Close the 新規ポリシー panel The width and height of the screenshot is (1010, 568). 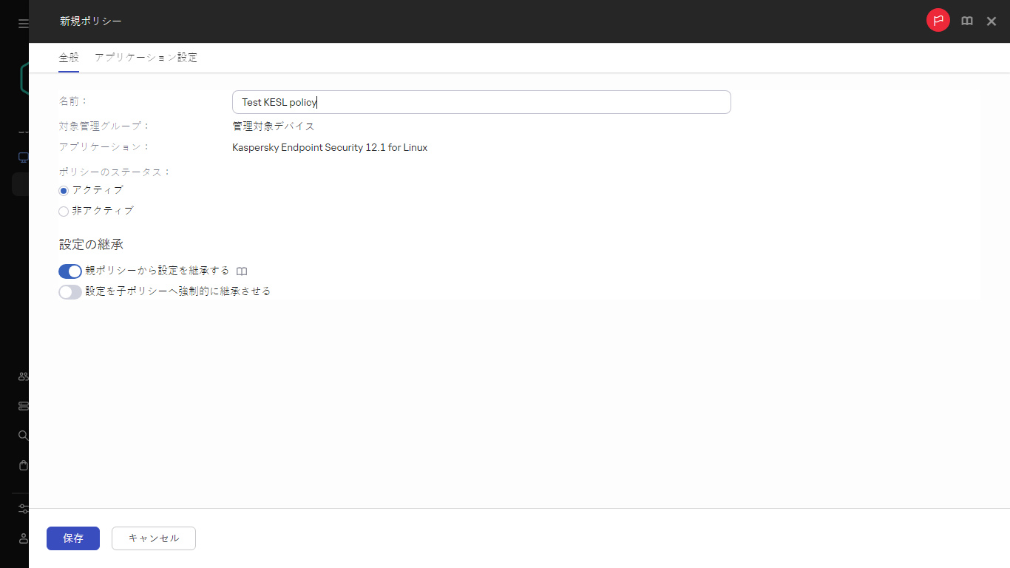pos(992,21)
